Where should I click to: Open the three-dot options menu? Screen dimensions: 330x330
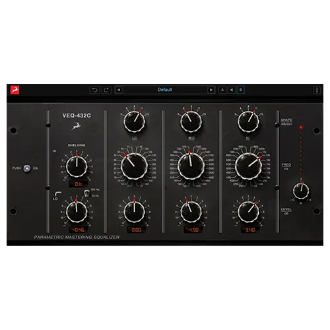[x=317, y=90]
